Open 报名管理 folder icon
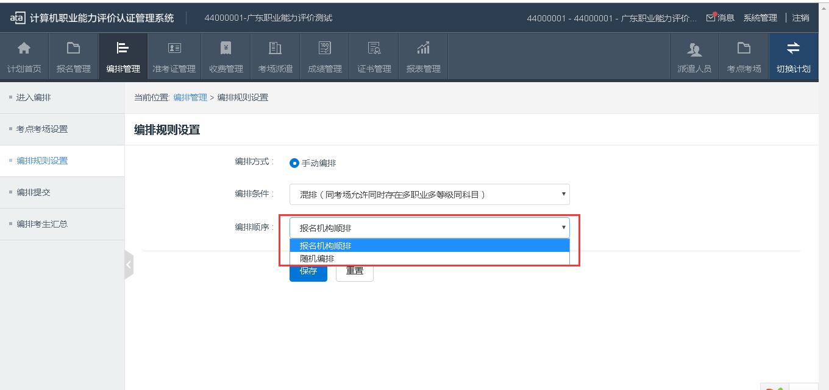The height and width of the screenshot is (390, 829). tap(73, 48)
